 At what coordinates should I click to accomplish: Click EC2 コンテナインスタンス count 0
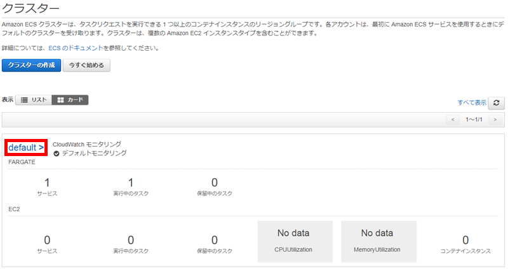tap(465, 240)
